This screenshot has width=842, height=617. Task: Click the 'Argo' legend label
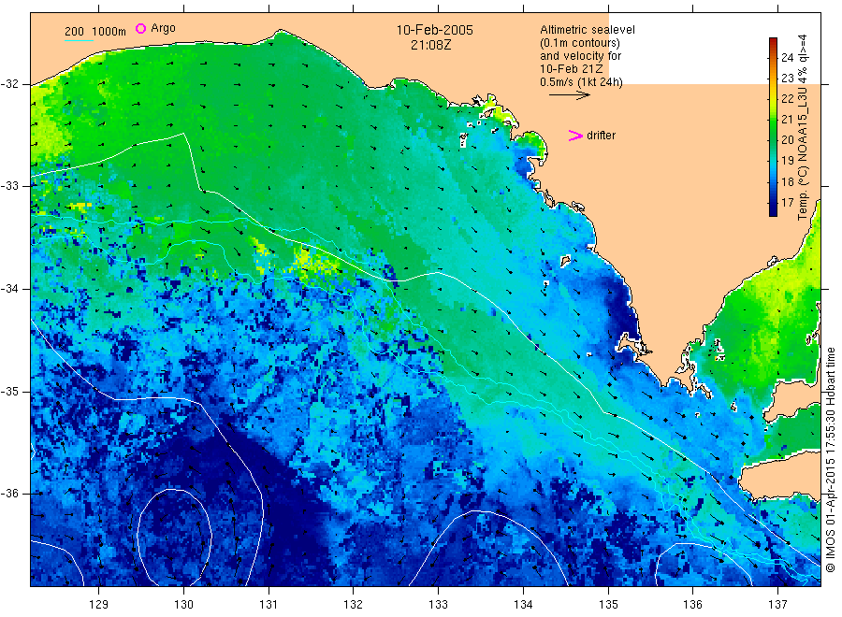[163, 28]
